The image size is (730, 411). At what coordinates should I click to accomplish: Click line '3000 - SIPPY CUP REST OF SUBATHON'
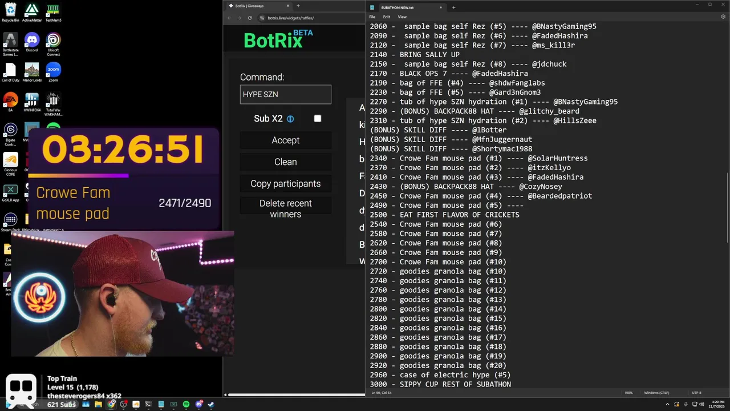click(440, 385)
